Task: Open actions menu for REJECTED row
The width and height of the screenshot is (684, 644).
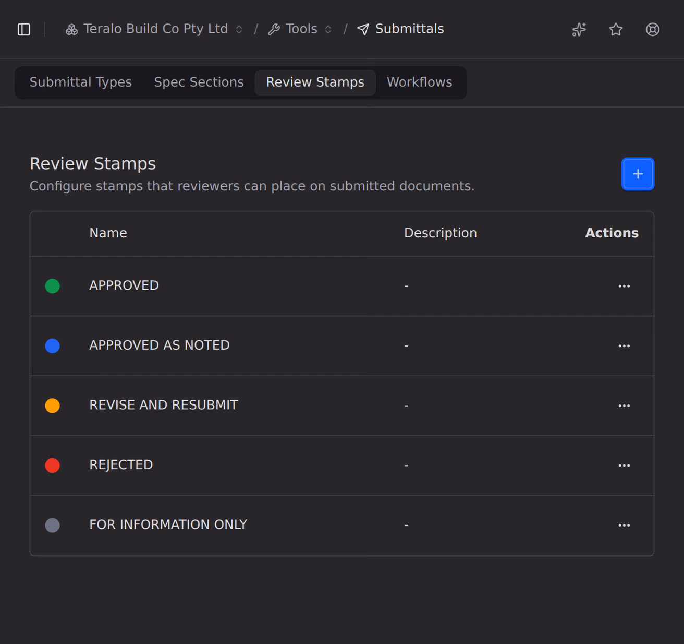Action: (624, 465)
